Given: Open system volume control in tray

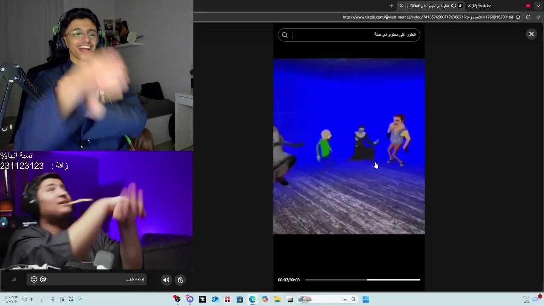Looking at the screenshot, I should click(x=24, y=299).
